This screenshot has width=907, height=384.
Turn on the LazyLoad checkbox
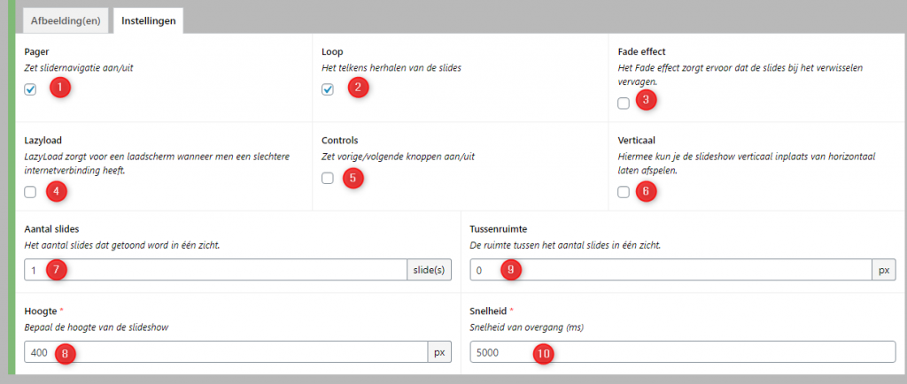tap(31, 192)
